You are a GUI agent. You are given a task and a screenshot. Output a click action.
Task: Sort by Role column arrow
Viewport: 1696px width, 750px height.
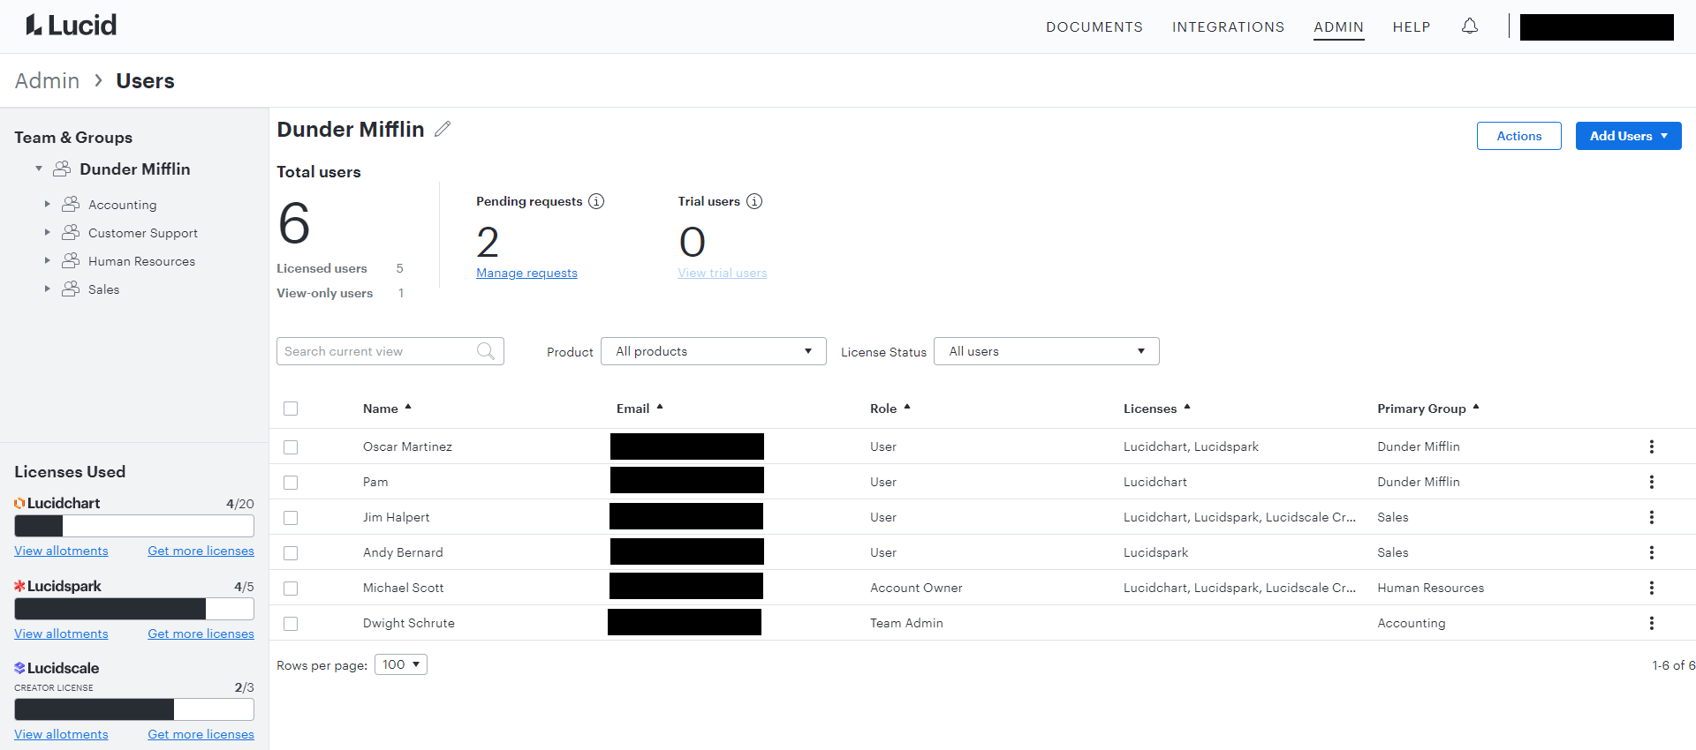[907, 407]
